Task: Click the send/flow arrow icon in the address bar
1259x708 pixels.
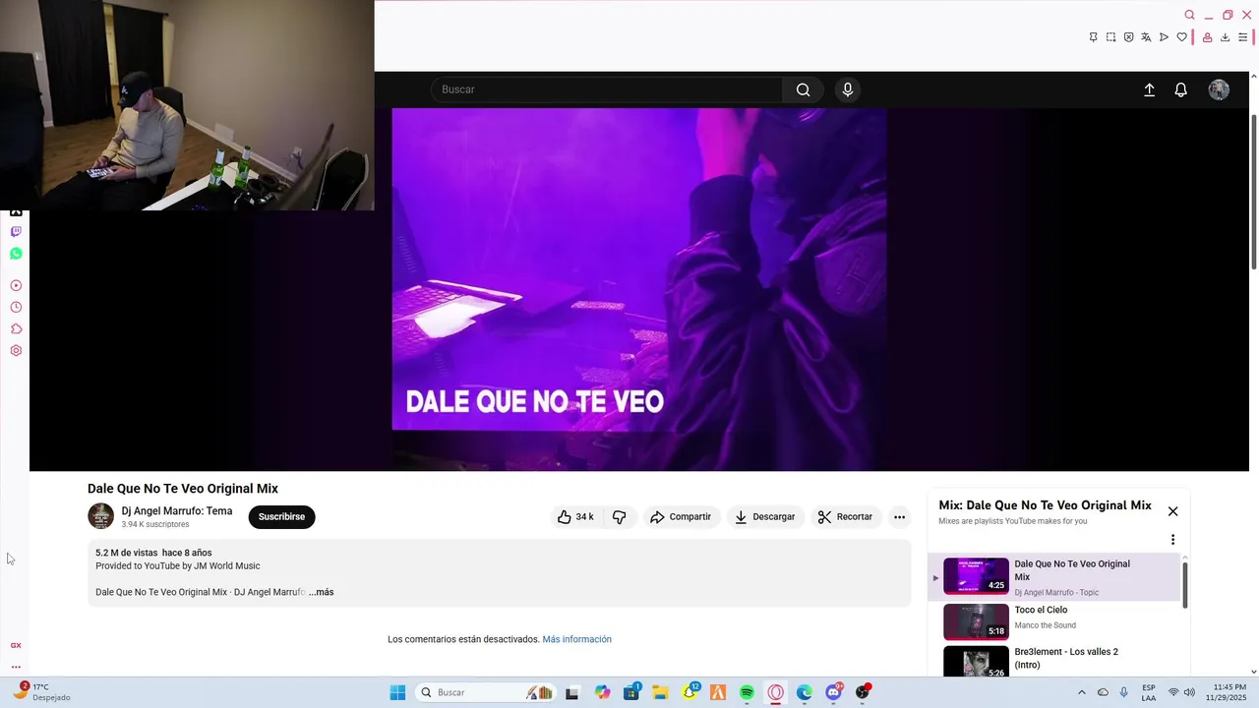Action: point(1164,37)
